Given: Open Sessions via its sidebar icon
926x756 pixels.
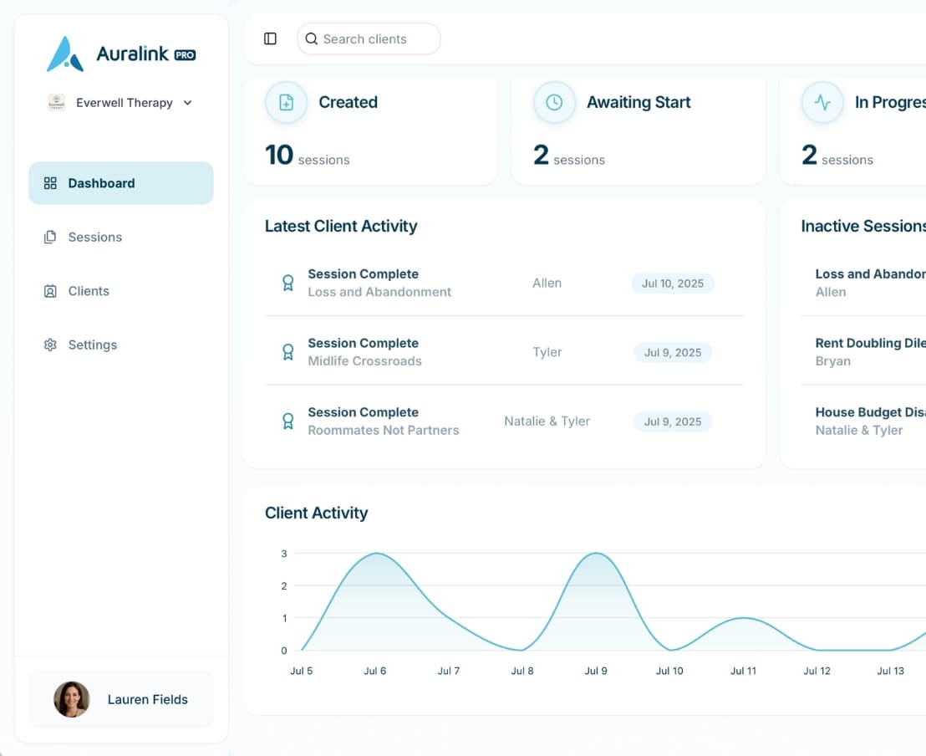Looking at the screenshot, I should point(50,237).
